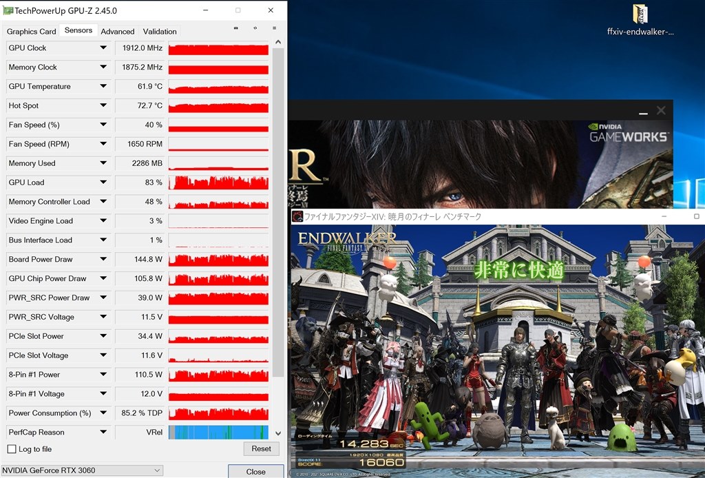Open the Fan Speed (%) sensor dropdown
Screen dimensions: 705x478
tap(103, 125)
